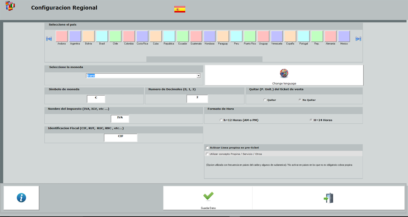Select h=12 Horas time format
408x217 pixels.
pos(221,120)
